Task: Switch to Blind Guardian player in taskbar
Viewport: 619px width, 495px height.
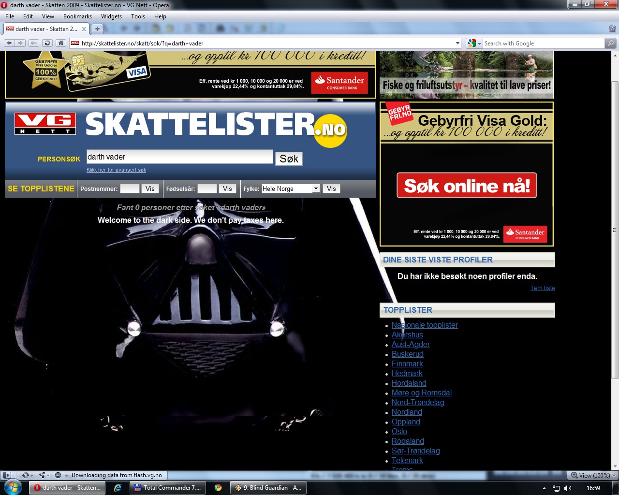Action: (x=268, y=488)
